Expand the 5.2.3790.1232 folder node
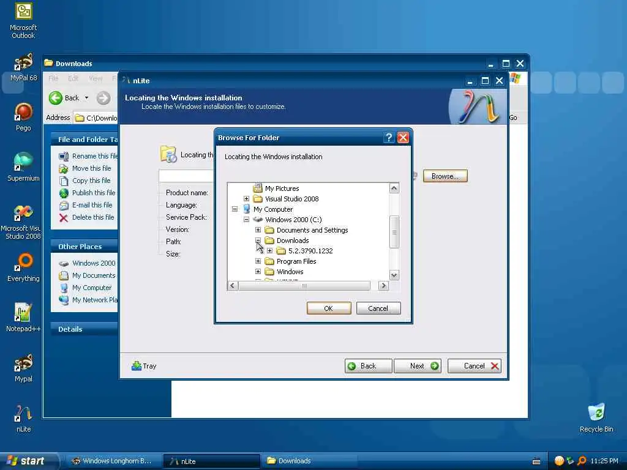The height and width of the screenshot is (470, 627). coord(269,250)
